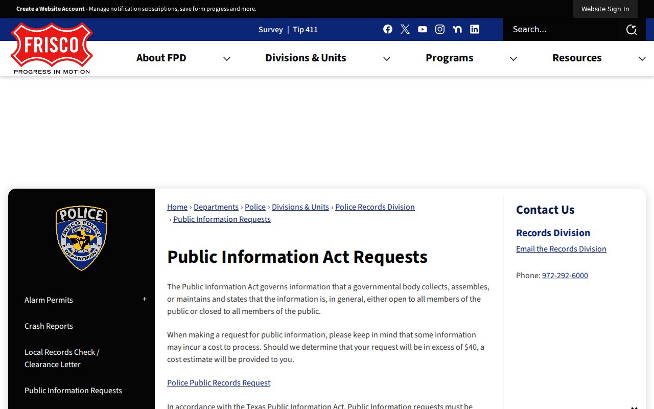Click the Frisco Progress in Motion logo
654x409 pixels.
coord(52,48)
